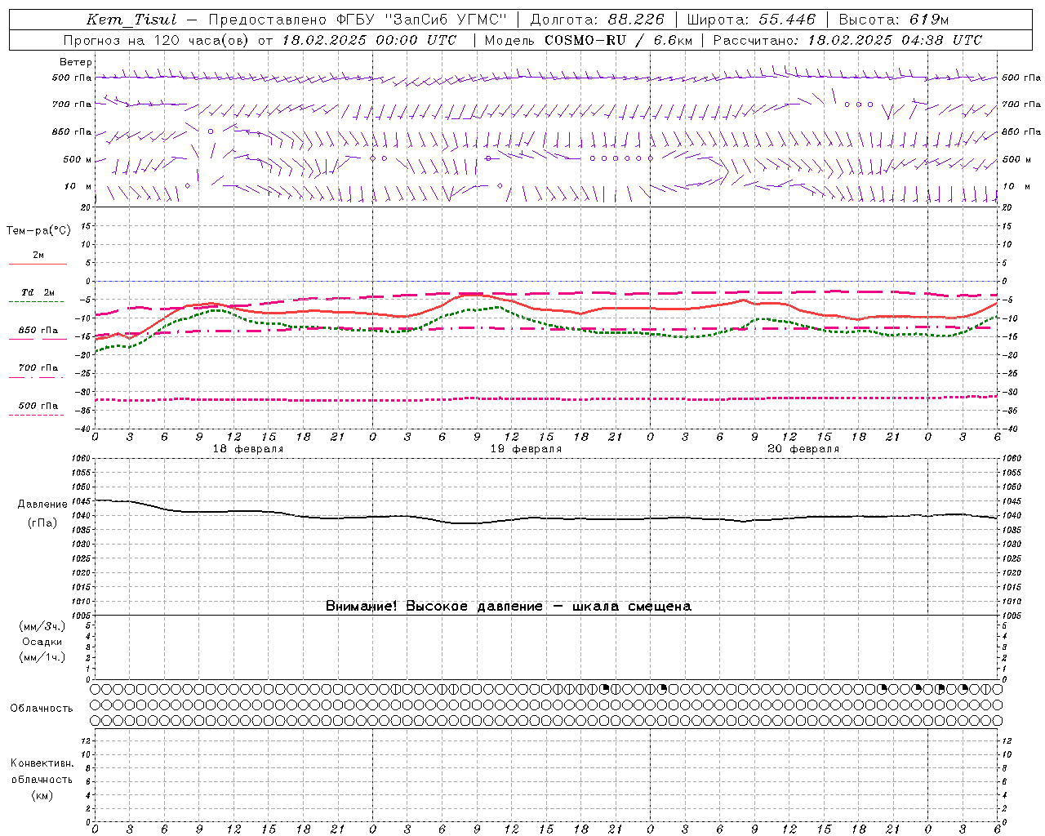The height and width of the screenshot is (836, 1045).
Task: Click the '20 февраля' date label
Action: 803,449
